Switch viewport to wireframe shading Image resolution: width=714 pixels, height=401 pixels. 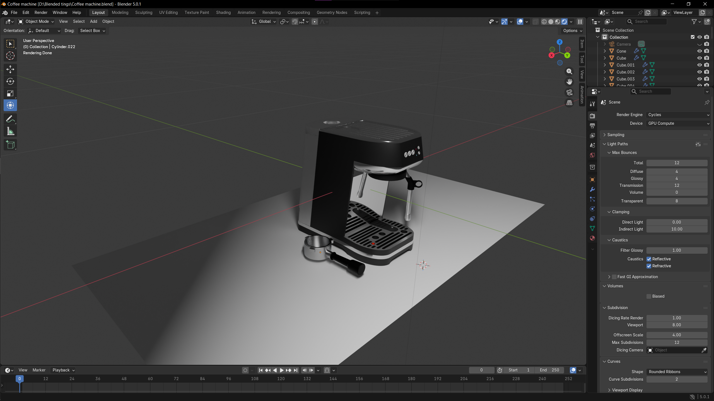pyautogui.click(x=544, y=22)
